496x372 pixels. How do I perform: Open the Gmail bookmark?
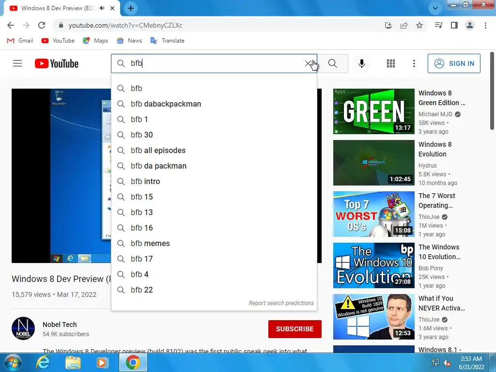click(20, 41)
